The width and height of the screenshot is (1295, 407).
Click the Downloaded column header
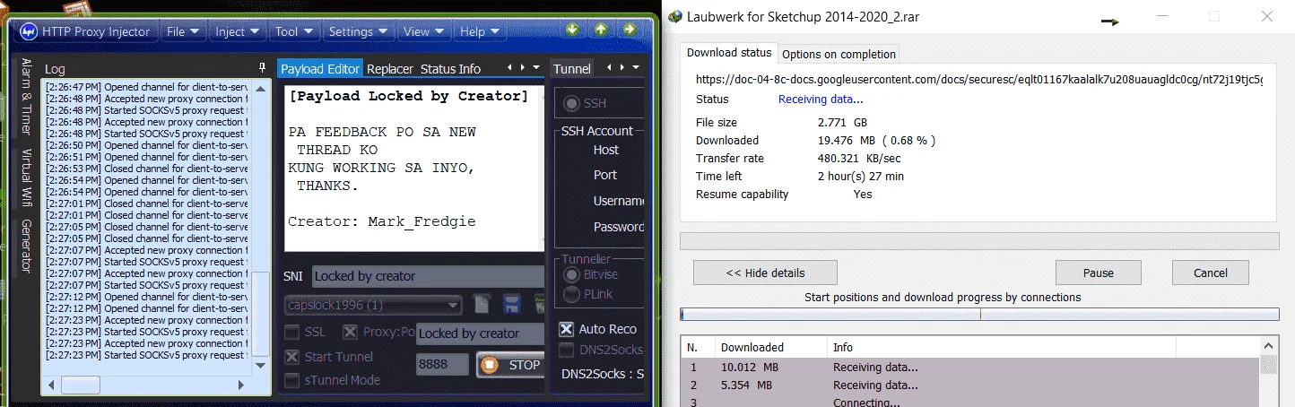click(770, 347)
